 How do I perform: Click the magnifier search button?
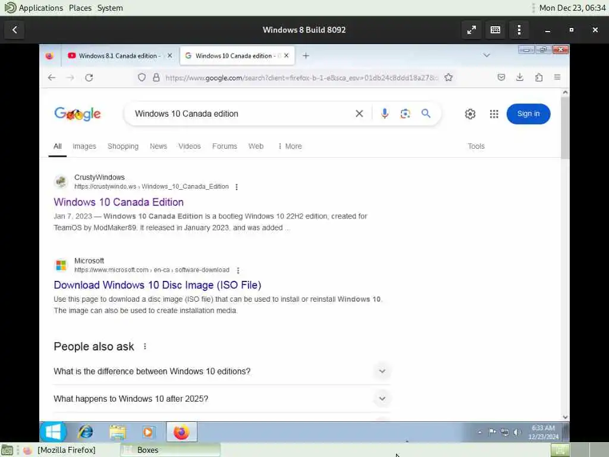426,114
